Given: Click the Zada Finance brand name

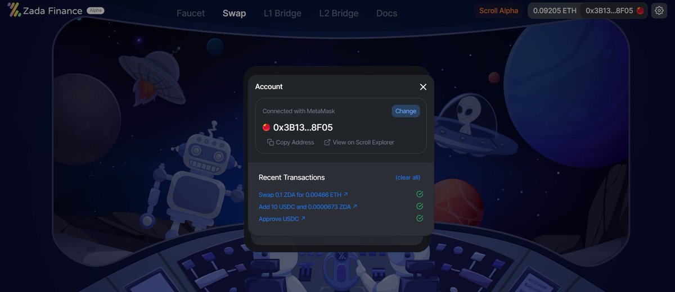Looking at the screenshot, I should click(53, 11).
